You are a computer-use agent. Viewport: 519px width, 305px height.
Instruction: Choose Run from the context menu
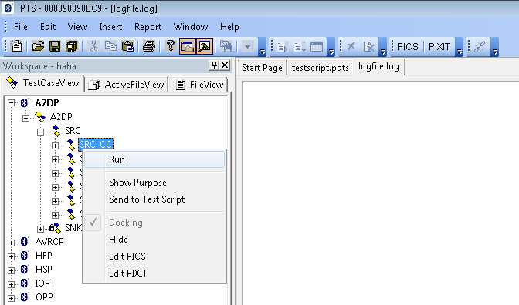click(154, 159)
